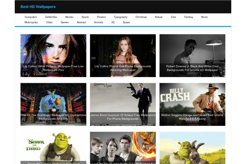Select the Computers category
Viewport: 246px width, 164px height.
(31, 17)
